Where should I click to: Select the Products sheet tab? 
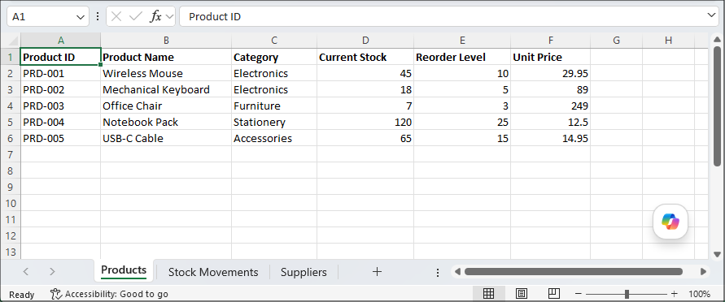pyautogui.click(x=124, y=270)
